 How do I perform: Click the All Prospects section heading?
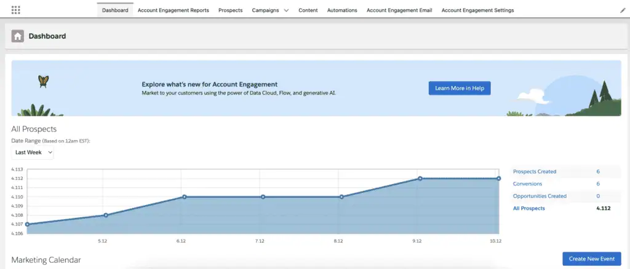[34, 129]
